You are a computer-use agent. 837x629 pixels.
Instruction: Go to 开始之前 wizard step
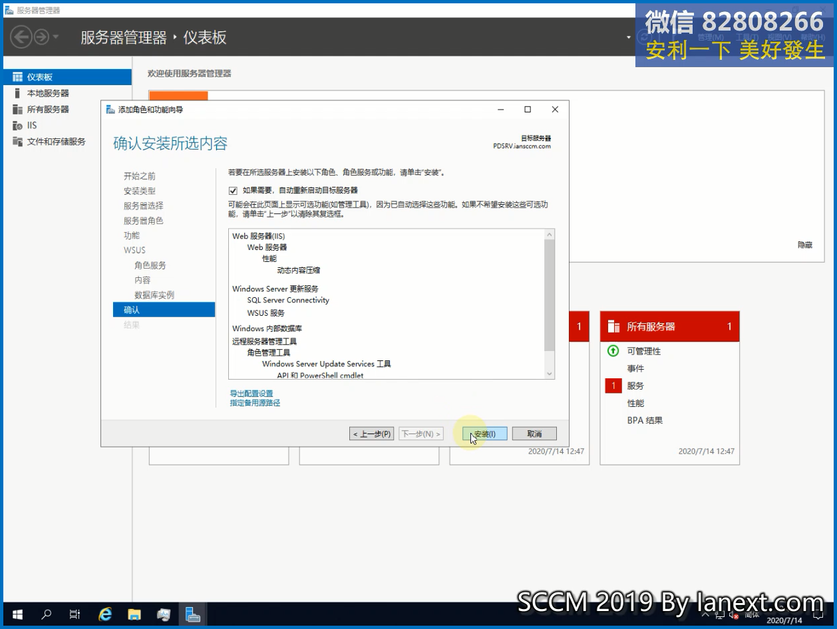[140, 176]
